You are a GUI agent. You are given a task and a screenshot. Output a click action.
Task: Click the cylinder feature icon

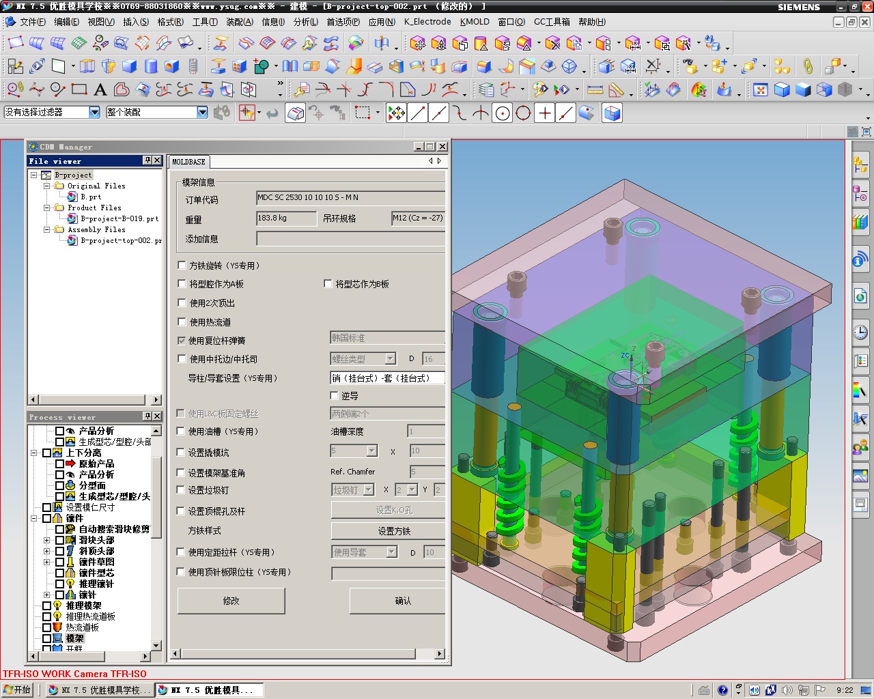click(151, 66)
